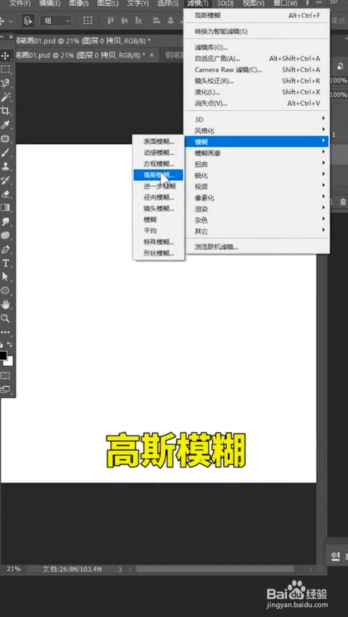This screenshot has width=348, height=617.
Task: Change the screen mode
Action: pos(5,390)
